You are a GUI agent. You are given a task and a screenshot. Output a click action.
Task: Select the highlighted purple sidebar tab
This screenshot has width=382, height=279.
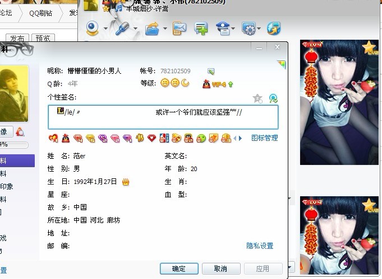pyautogui.click(x=17, y=161)
